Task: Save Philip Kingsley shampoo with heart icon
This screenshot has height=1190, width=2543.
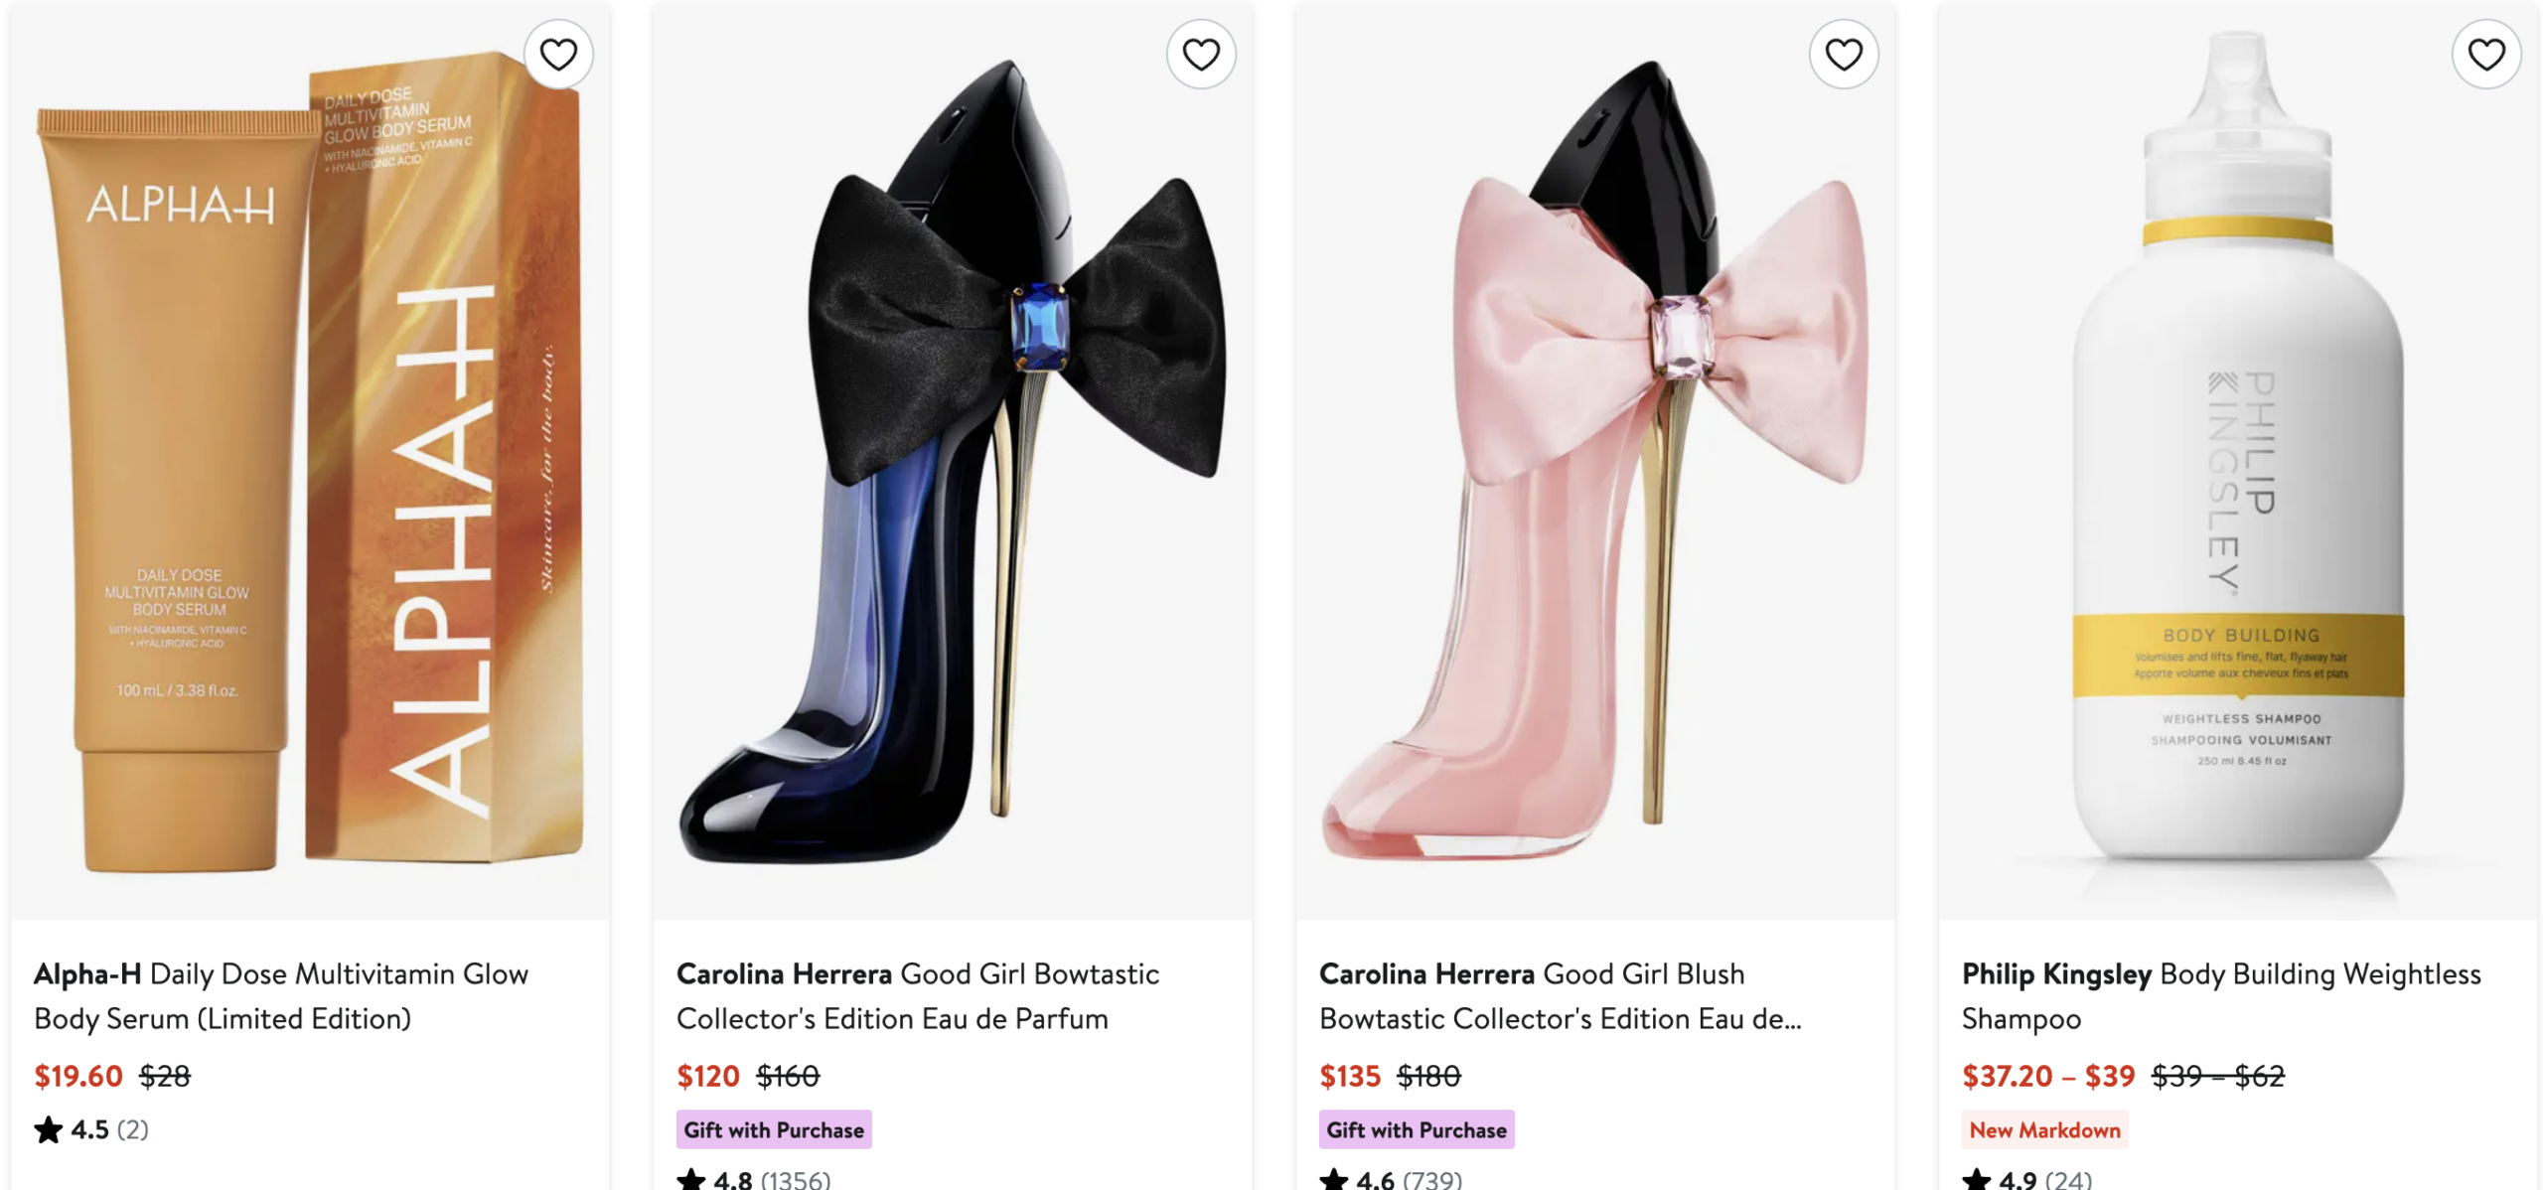Action: coord(2485,55)
